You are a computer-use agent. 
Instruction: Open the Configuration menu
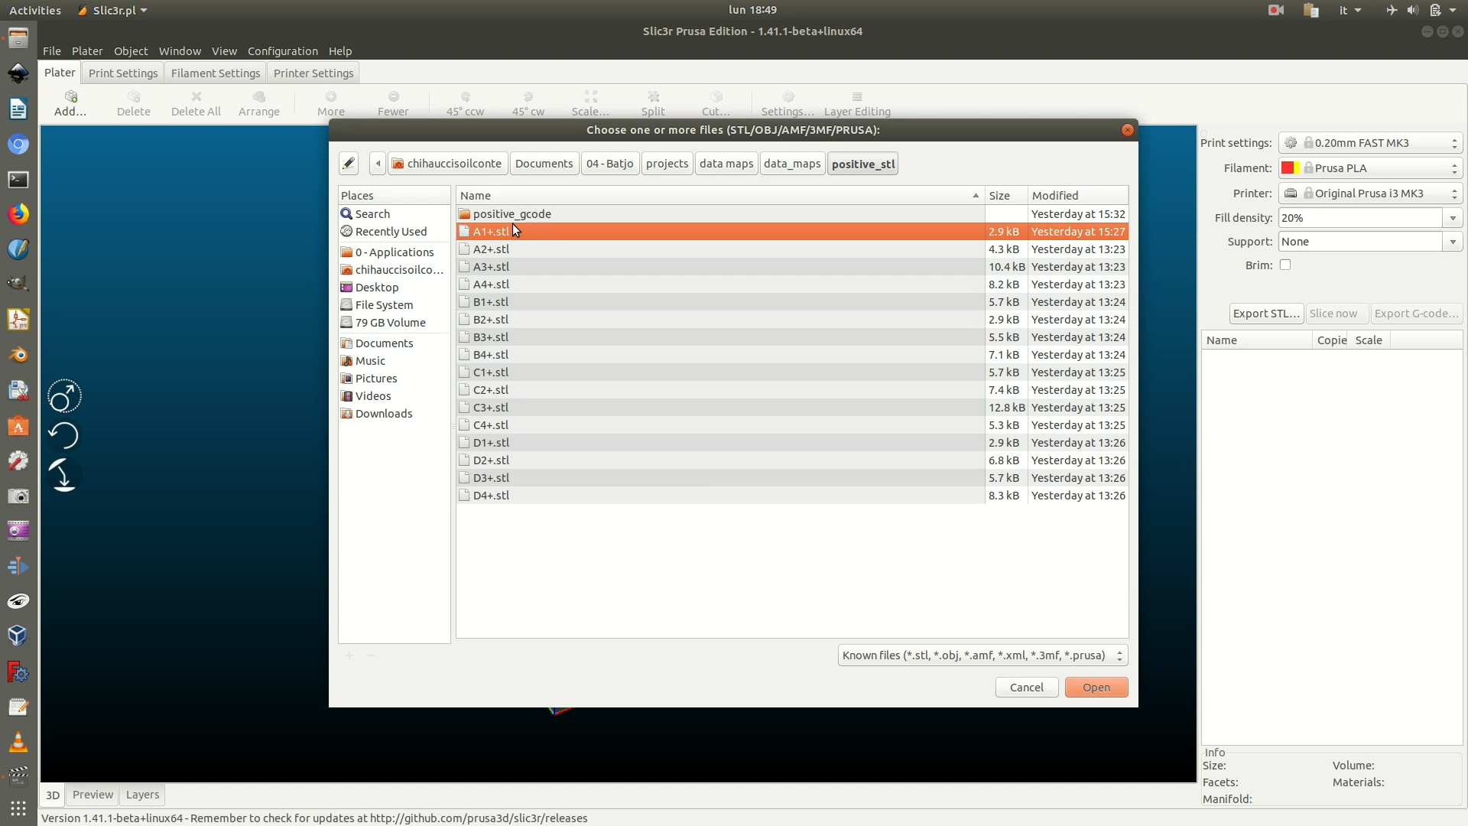click(283, 51)
